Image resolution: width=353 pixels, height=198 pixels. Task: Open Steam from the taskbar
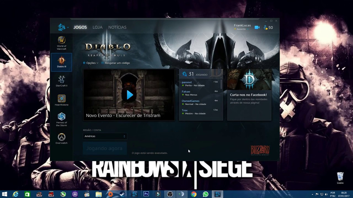click(122, 194)
